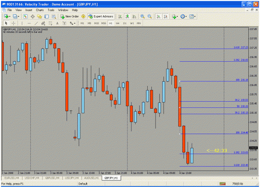Set timeframe to W1

(132, 23)
